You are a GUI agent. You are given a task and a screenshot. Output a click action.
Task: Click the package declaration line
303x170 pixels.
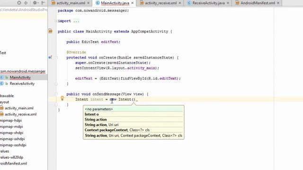click(93, 10)
